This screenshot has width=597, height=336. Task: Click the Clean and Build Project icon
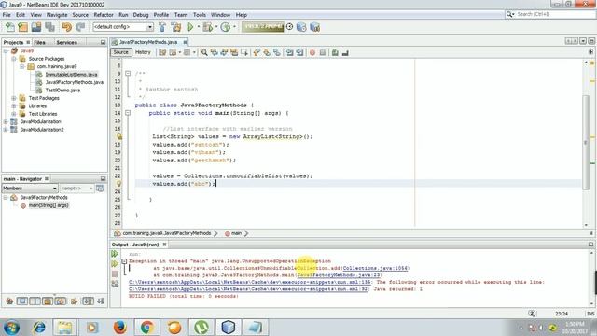tap(176, 27)
